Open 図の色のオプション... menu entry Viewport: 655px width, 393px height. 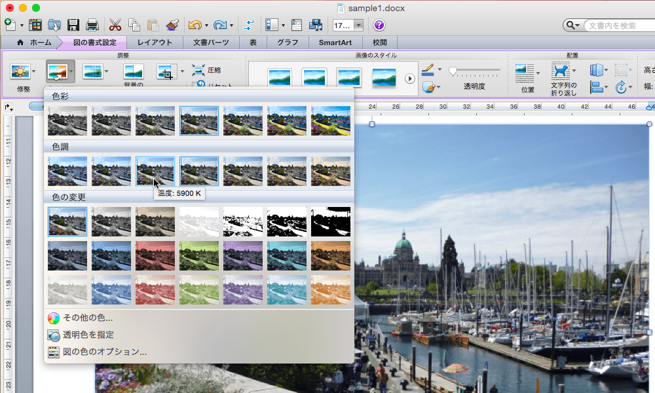pyautogui.click(x=104, y=352)
